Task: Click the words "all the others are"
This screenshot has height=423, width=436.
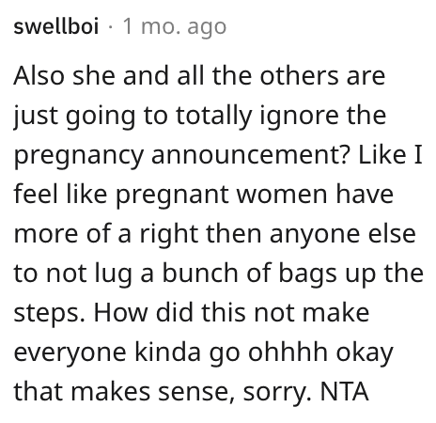Action: 281,76
